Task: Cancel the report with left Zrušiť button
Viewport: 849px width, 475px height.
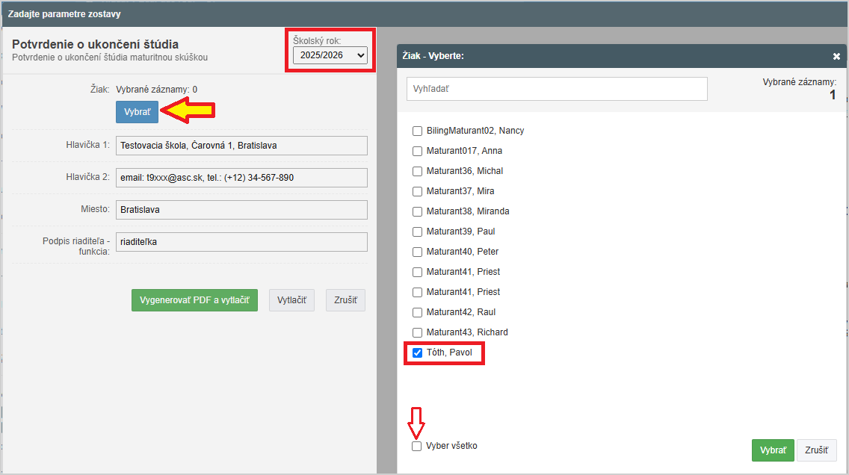Action: point(345,300)
